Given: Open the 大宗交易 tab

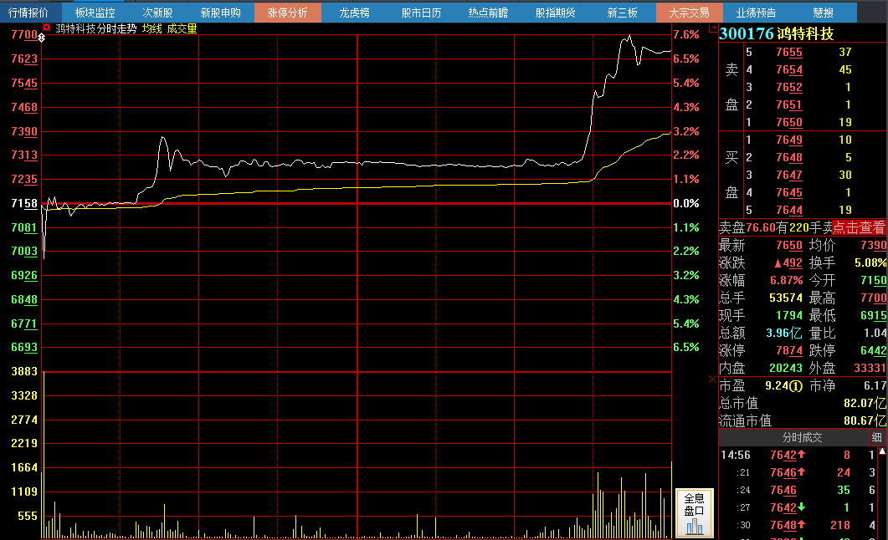Looking at the screenshot, I should [x=689, y=13].
